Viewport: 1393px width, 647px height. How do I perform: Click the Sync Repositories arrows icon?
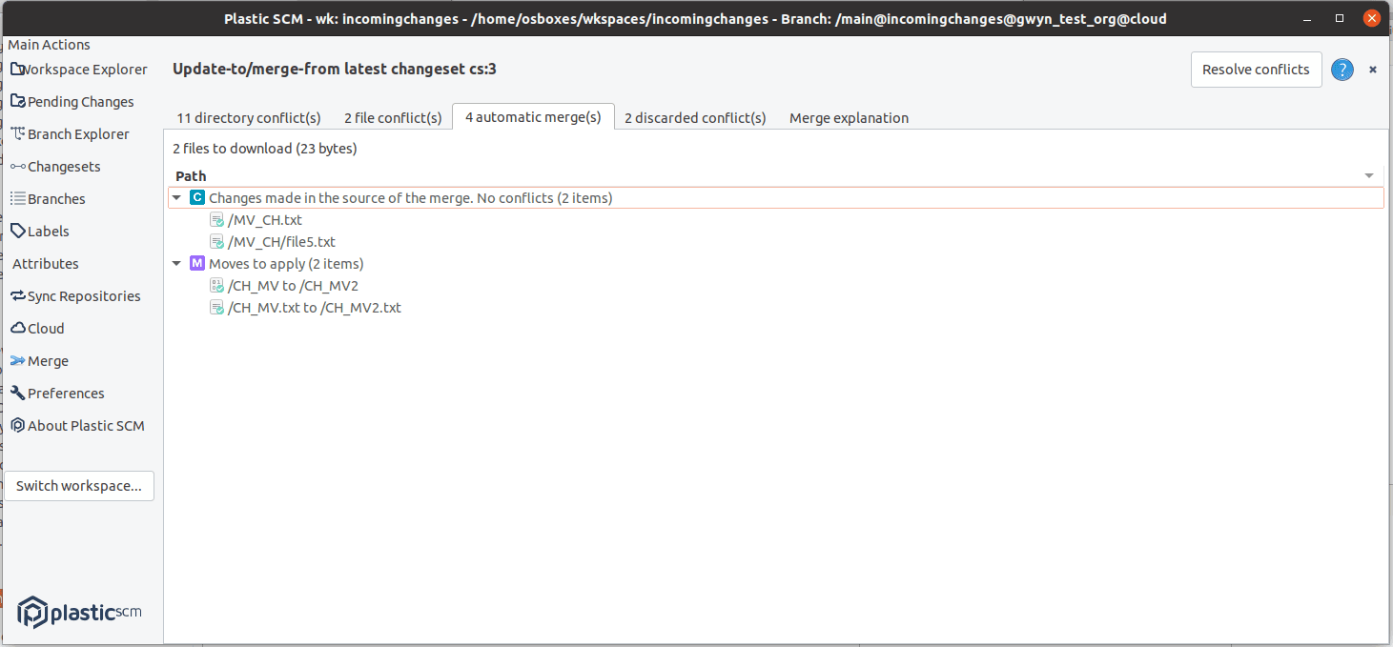(18, 296)
